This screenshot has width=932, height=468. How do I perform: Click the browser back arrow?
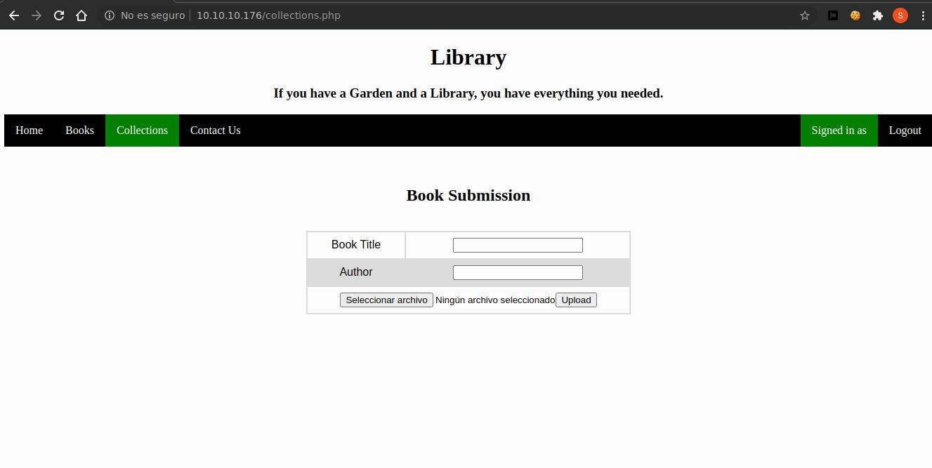14,15
